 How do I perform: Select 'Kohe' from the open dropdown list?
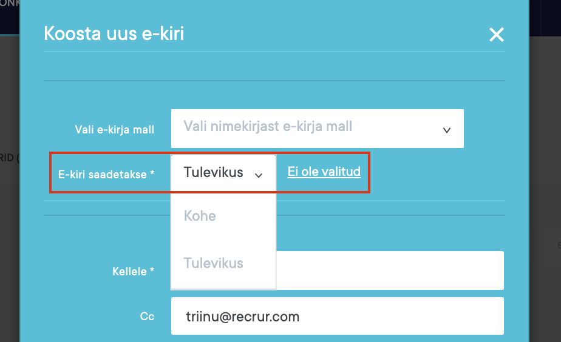[x=200, y=216]
